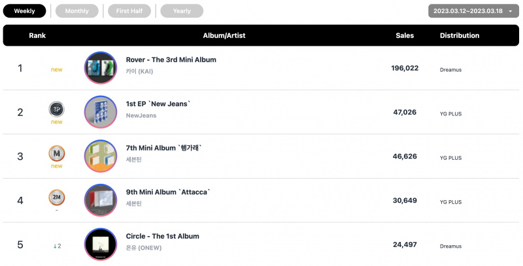Open the Rover album cover thumbnail
523x266 pixels.
101,68
